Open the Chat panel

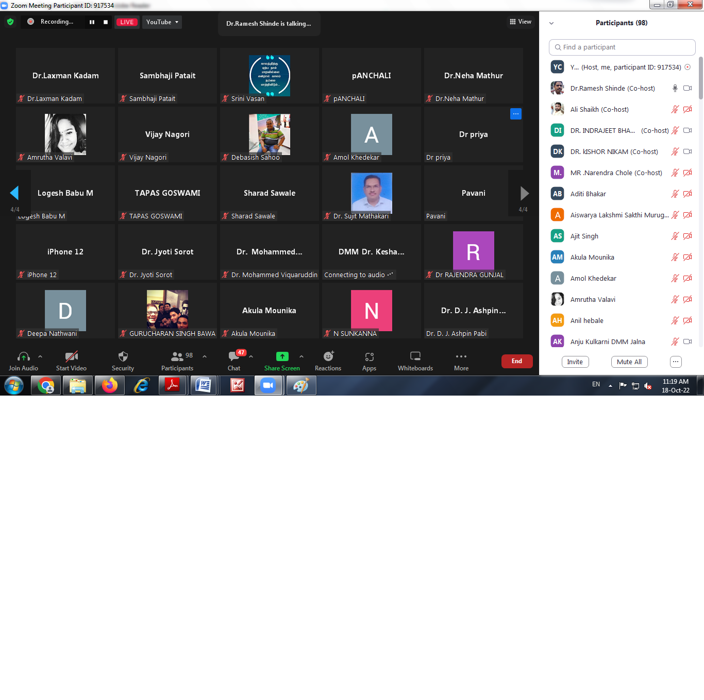(x=234, y=361)
